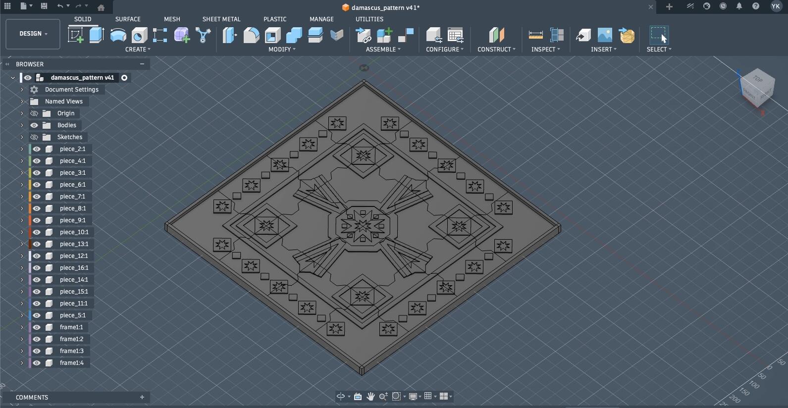This screenshot has height=408, width=788.
Task: Select the Create Sketch tool
Action: [76, 35]
